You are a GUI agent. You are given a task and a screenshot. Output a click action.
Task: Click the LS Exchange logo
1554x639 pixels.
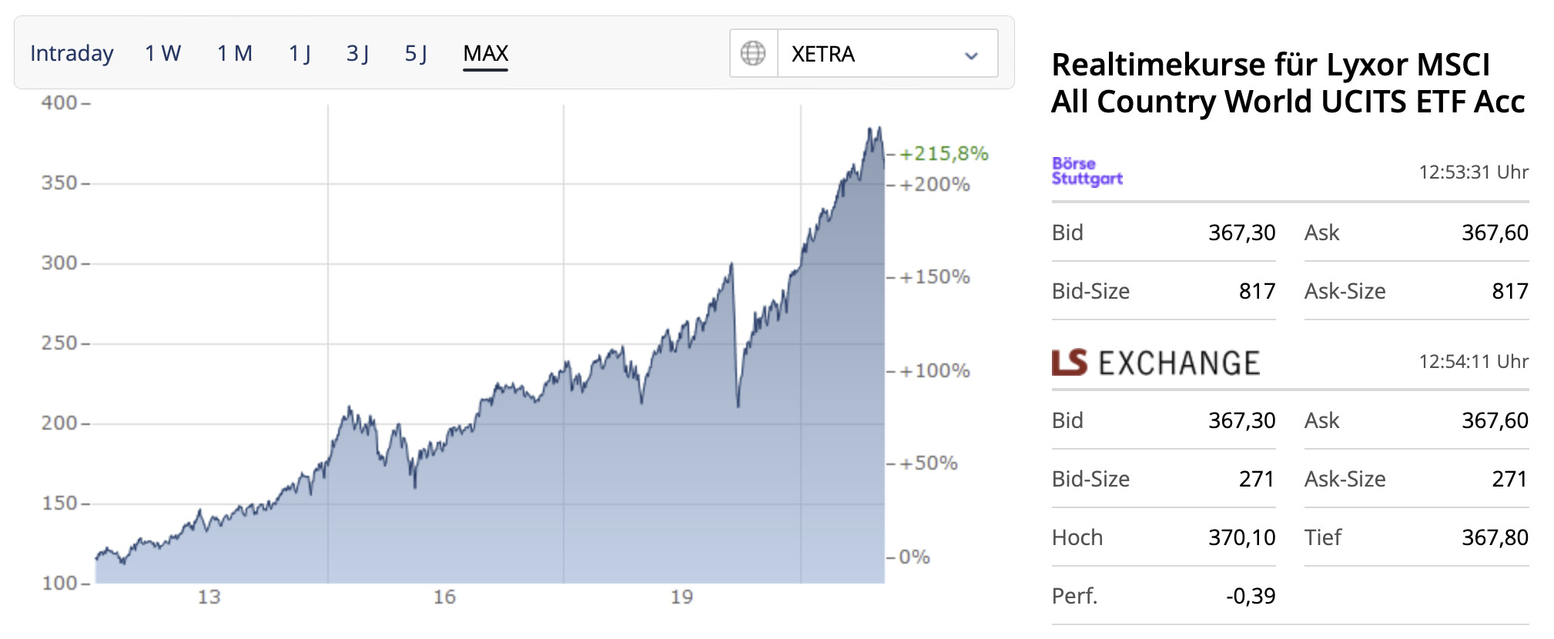[1155, 363]
